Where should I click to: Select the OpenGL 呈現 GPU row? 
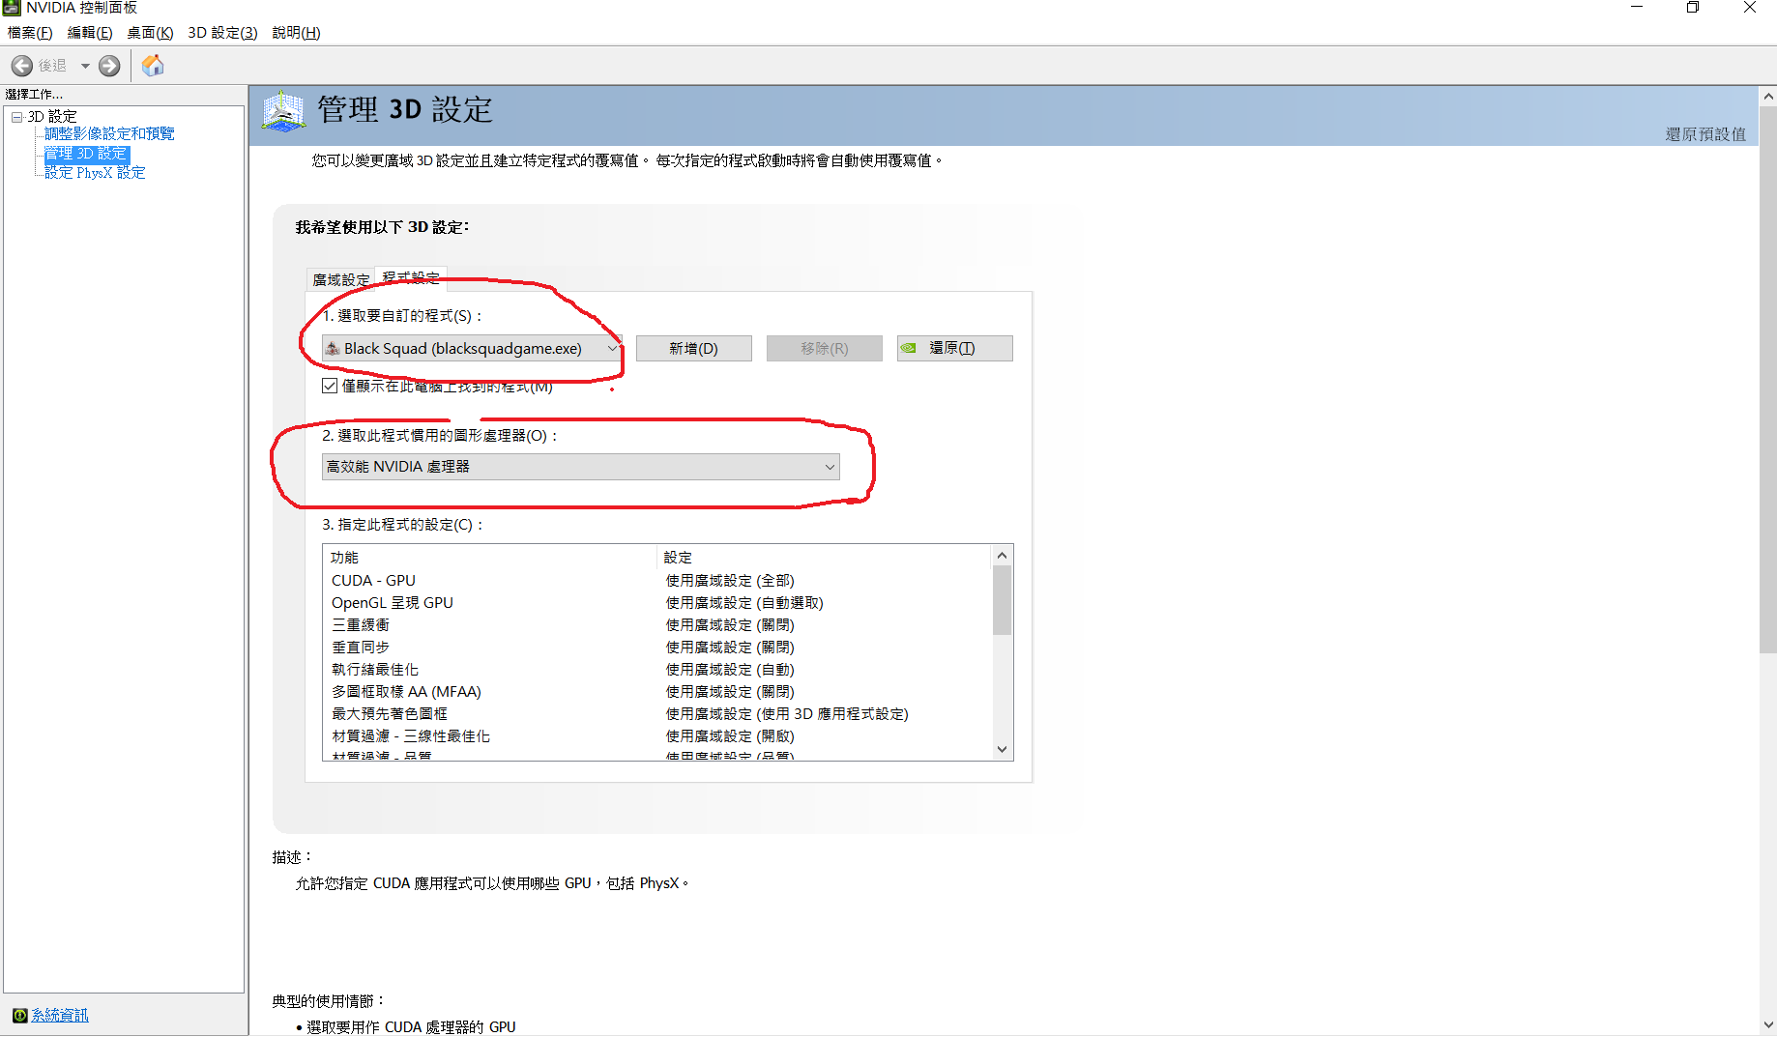click(657, 603)
